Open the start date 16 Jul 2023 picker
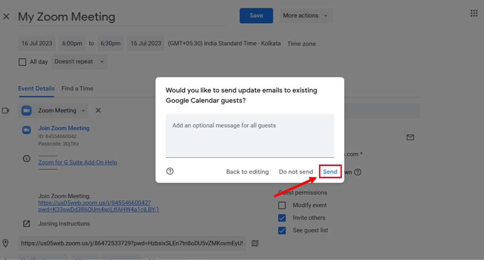Screen dimensions: 484x260 coord(37,43)
